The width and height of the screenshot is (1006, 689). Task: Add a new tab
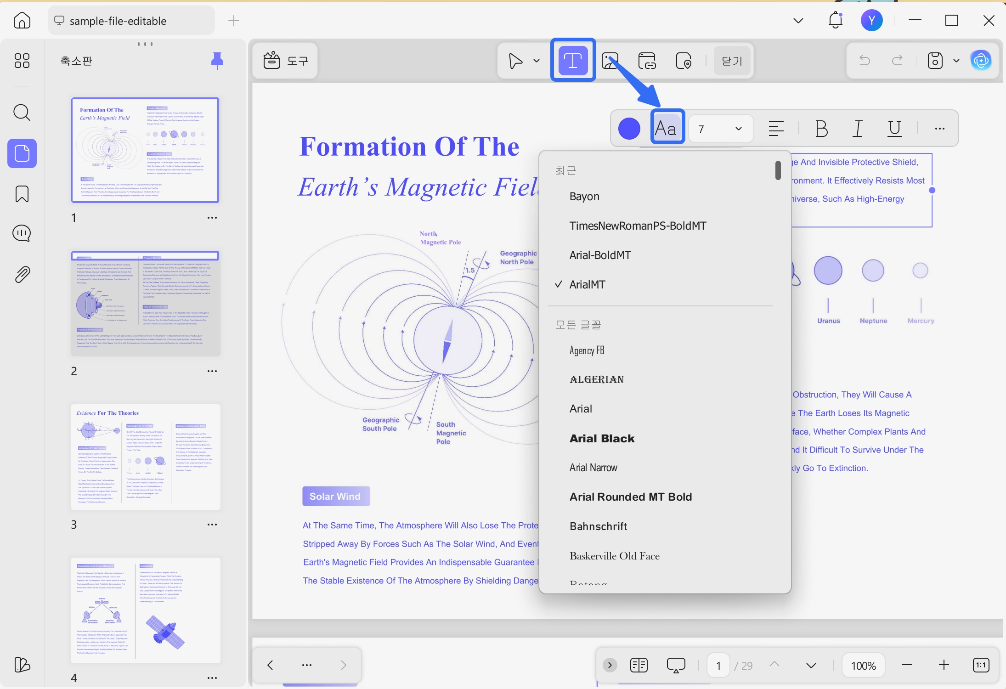point(234,21)
